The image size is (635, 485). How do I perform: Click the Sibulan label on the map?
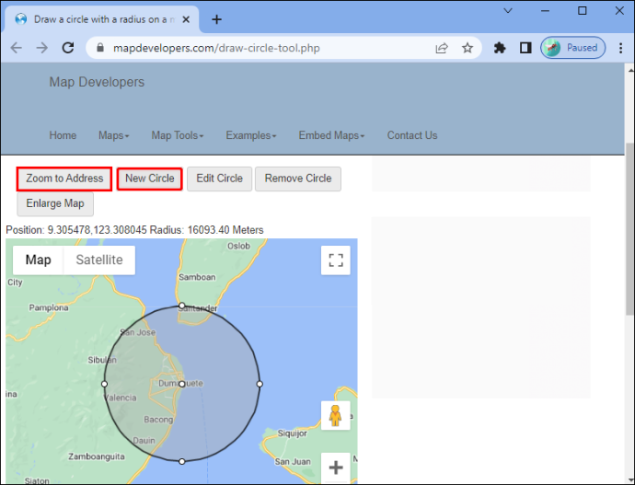tap(102, 360)
